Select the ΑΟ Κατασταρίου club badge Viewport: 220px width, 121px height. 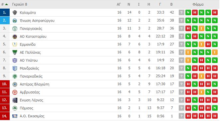(15, 36)
